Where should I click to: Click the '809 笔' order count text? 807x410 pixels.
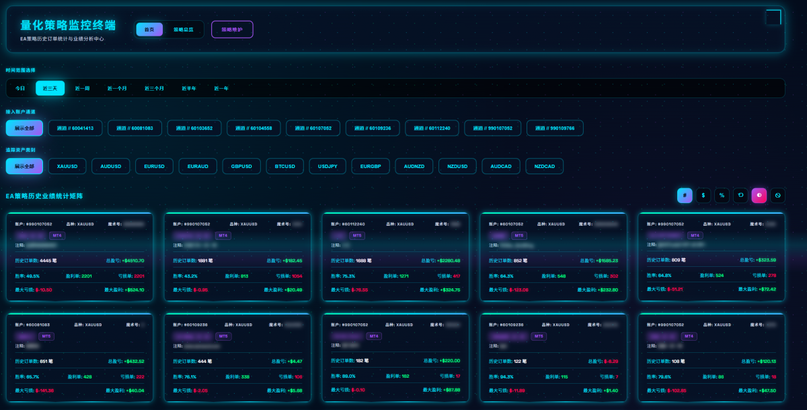tap(680, 260)
